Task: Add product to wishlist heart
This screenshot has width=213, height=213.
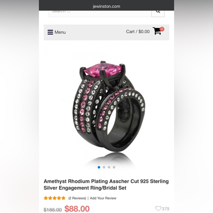Action: pos(158,209)
